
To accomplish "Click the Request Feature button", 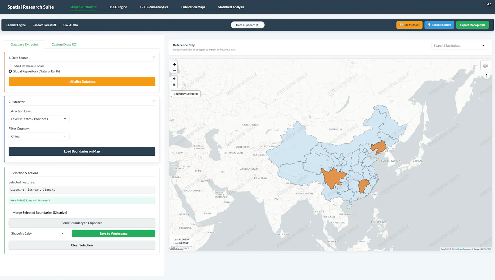I will [x=439, y=25].
